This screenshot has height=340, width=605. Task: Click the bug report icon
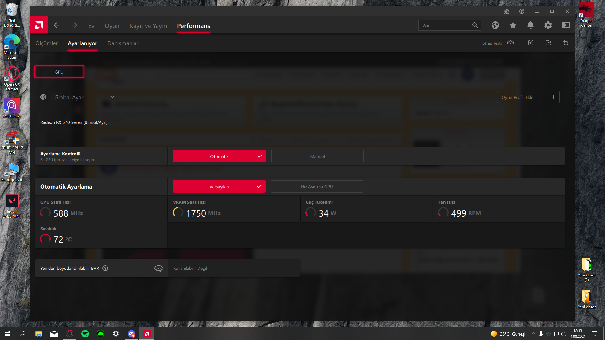pyautogui.click(x=506, y=12)
